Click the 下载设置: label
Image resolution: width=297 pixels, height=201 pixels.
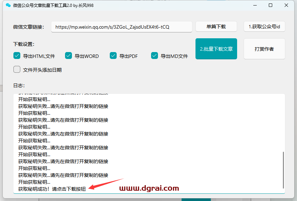(x=24, y=44)
